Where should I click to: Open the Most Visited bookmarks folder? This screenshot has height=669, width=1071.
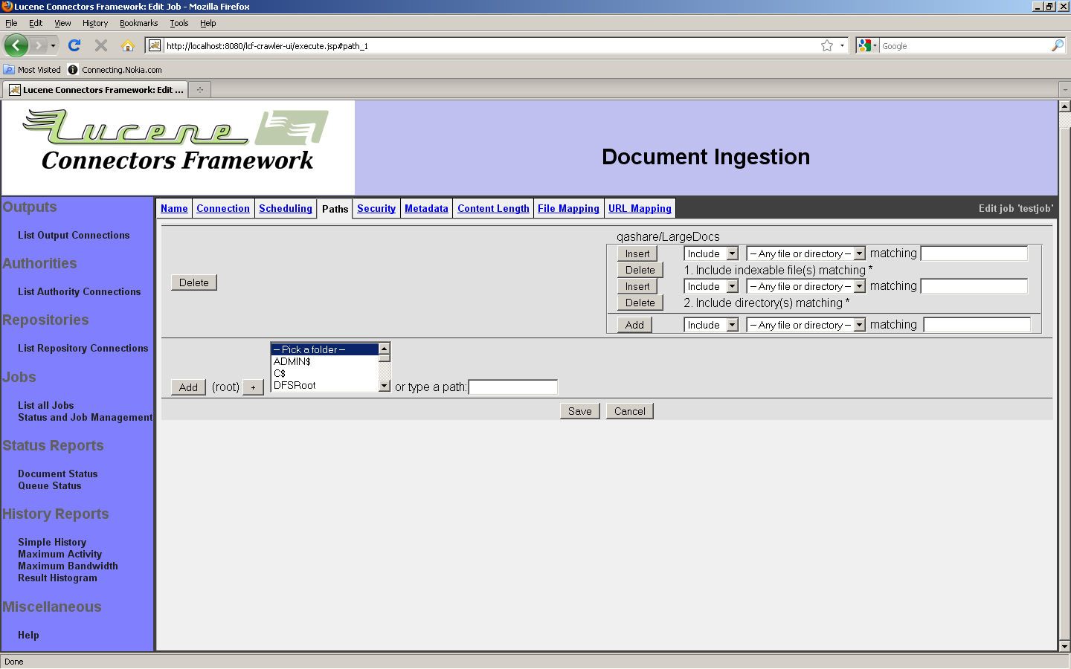click(32, 70)
